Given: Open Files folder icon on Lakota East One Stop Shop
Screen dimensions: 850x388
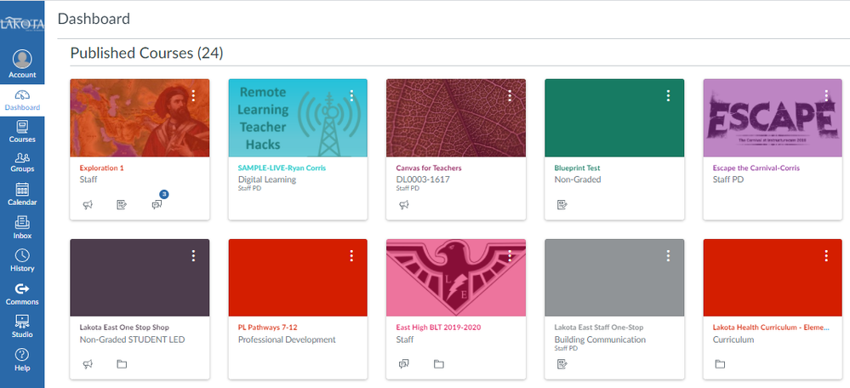Looking at the screenshot, I should tap(122, 364).
